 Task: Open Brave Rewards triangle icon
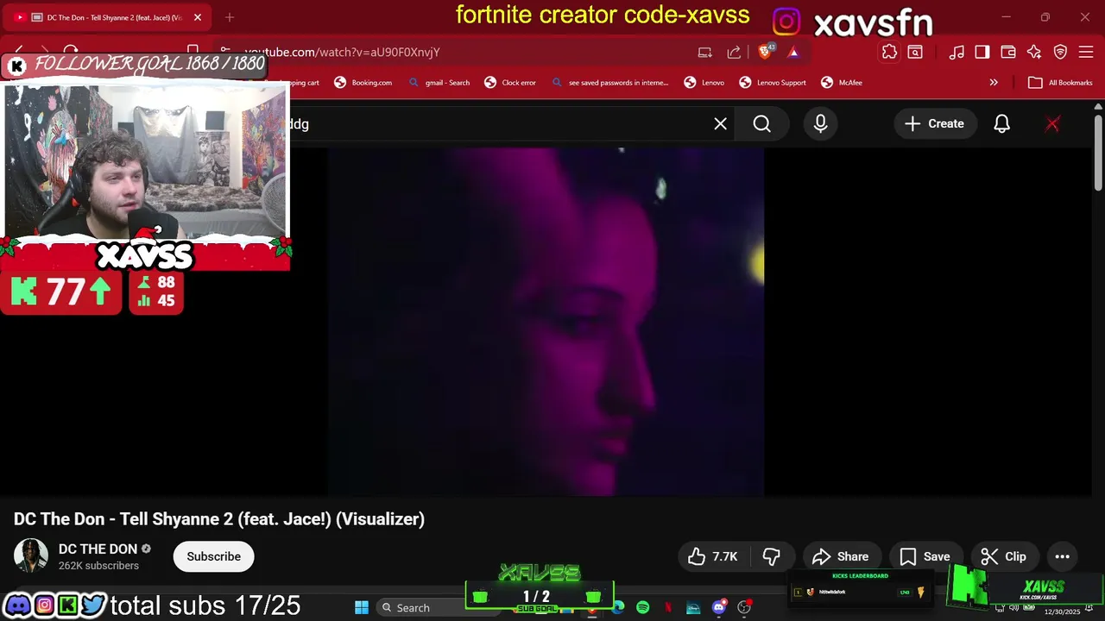coord(793,53)
